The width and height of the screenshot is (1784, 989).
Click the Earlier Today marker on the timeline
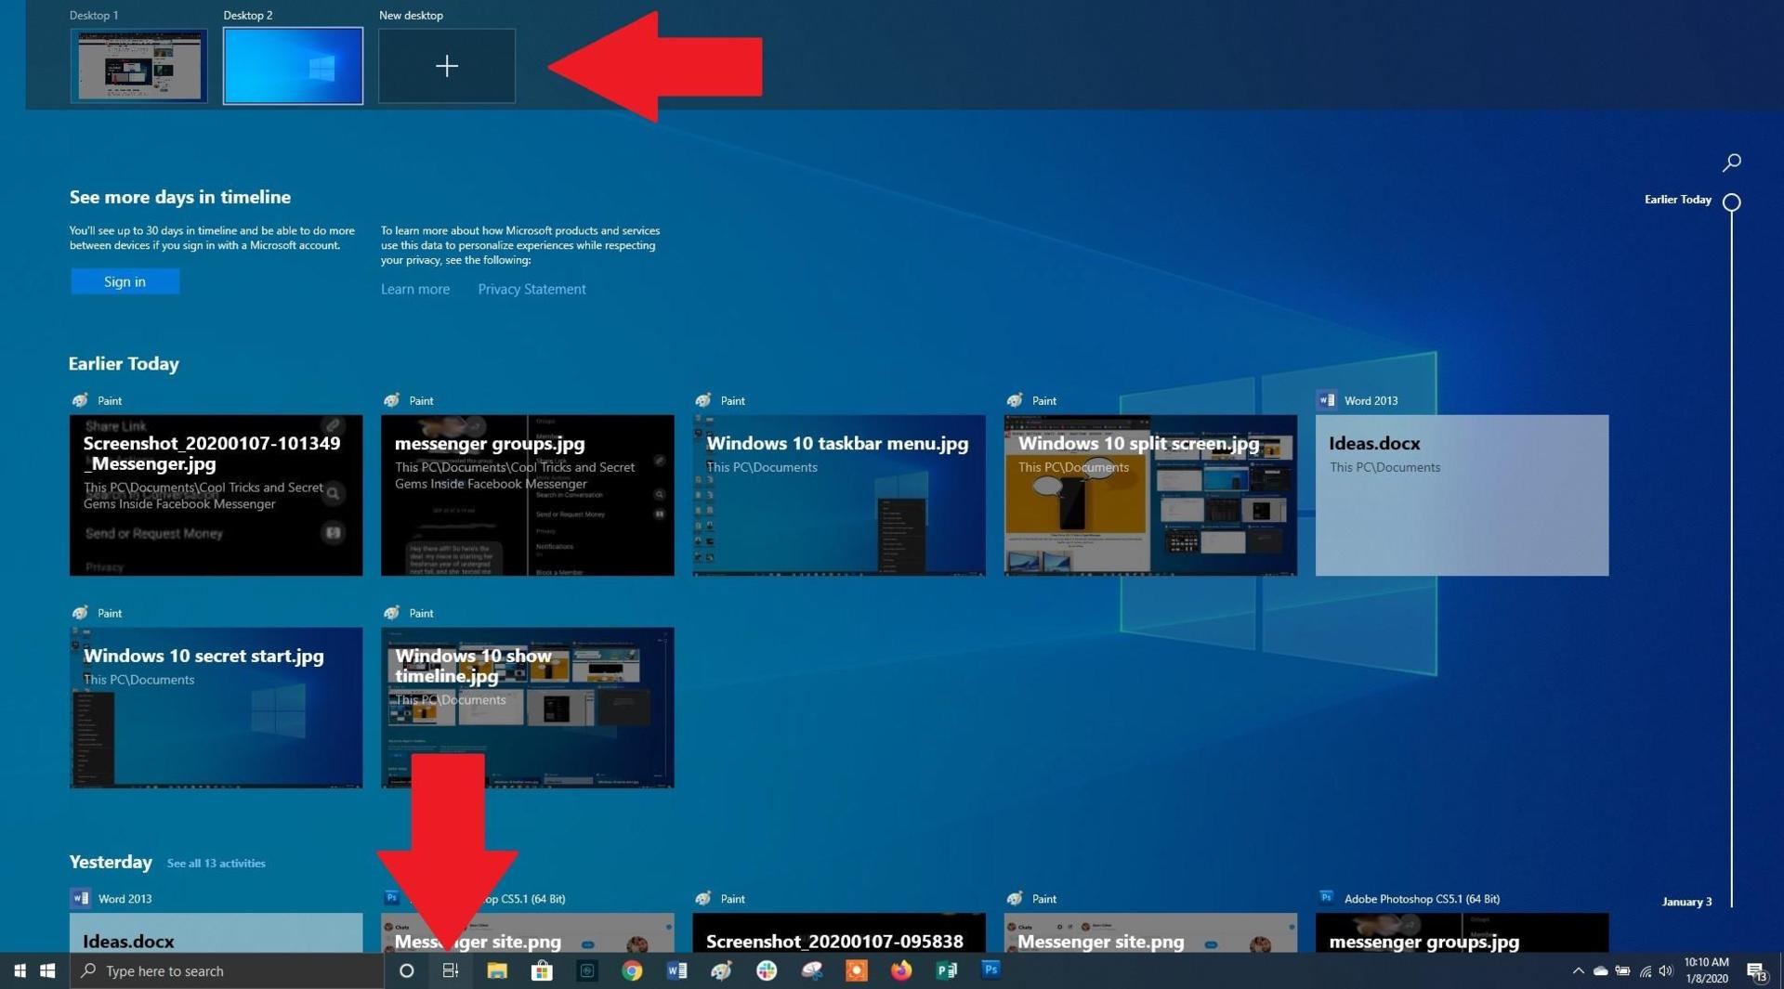point(1730,201)
